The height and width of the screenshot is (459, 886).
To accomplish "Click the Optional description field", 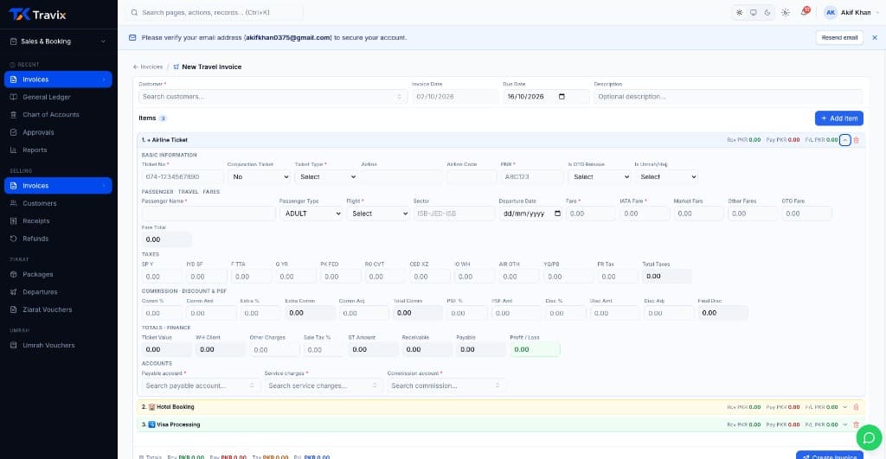I will 728,97.
